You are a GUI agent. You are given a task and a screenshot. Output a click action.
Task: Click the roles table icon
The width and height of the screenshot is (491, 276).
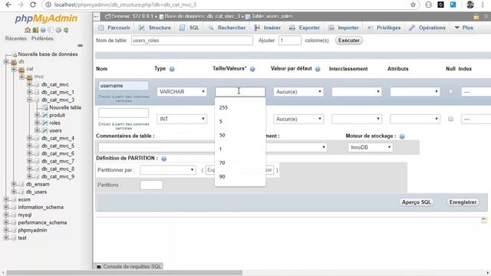tap(45, 123)
